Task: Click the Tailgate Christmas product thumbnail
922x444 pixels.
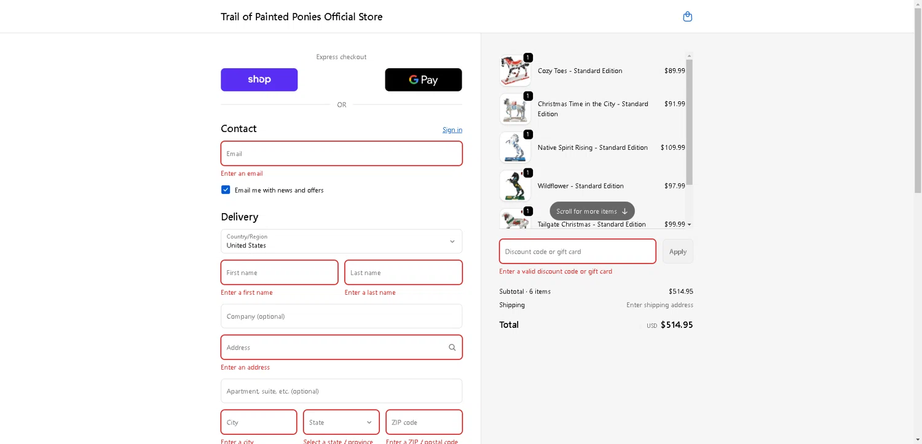Action: [515, 219]
